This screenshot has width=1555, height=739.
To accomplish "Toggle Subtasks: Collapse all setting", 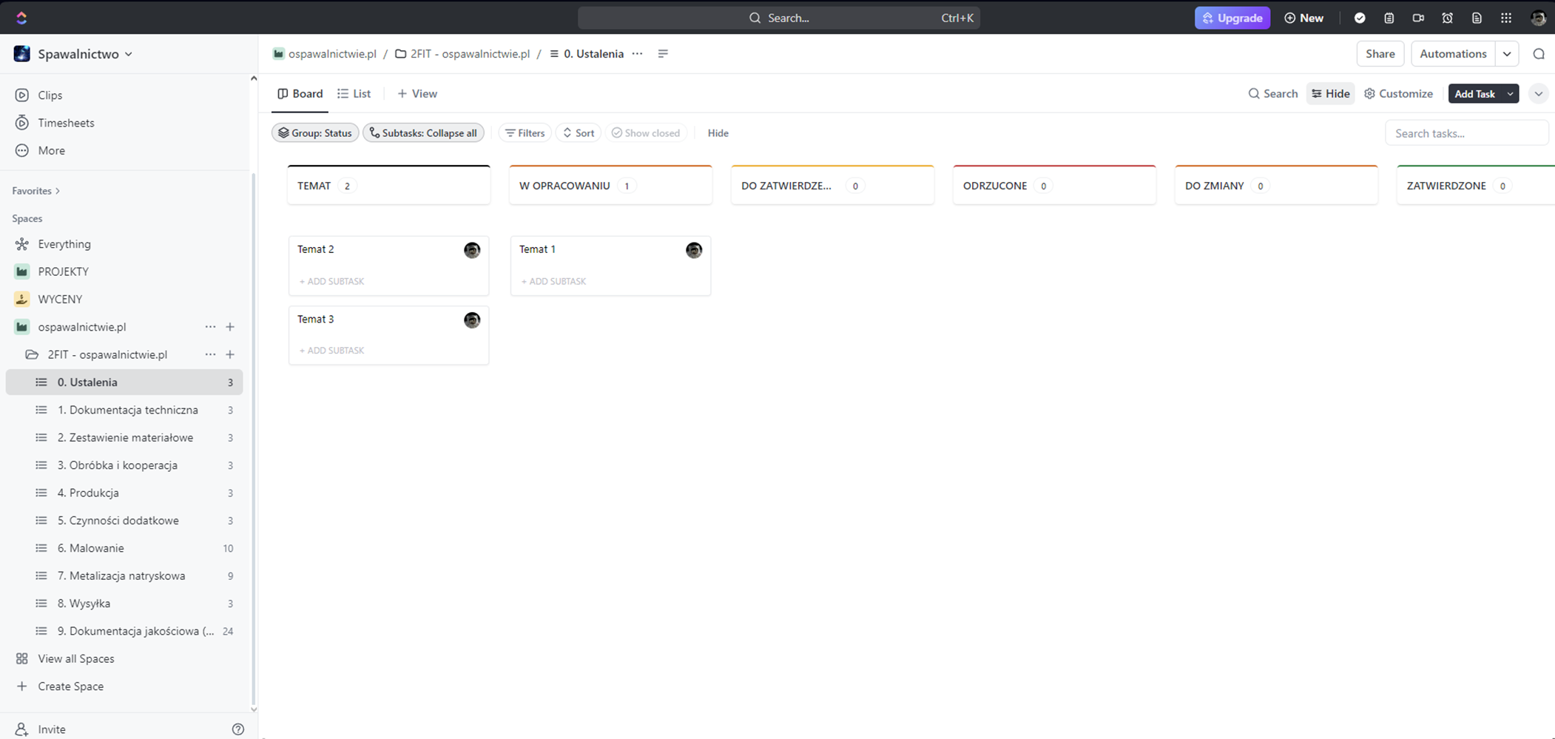I will [x=423, y=133].
